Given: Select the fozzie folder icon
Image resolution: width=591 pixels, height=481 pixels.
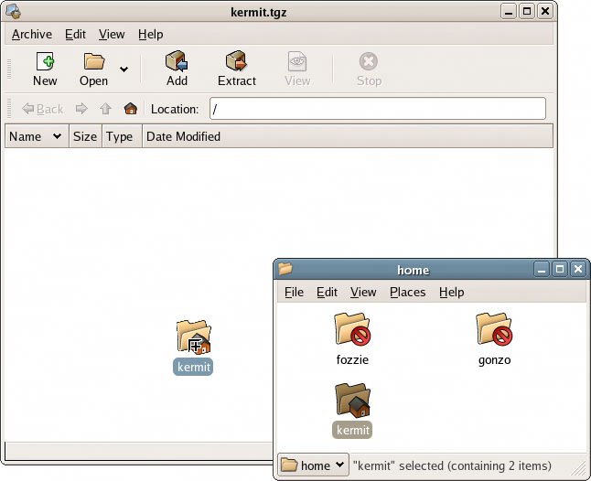Looking at the screenshot, I should pyautogui.click(x=352, y=330).
